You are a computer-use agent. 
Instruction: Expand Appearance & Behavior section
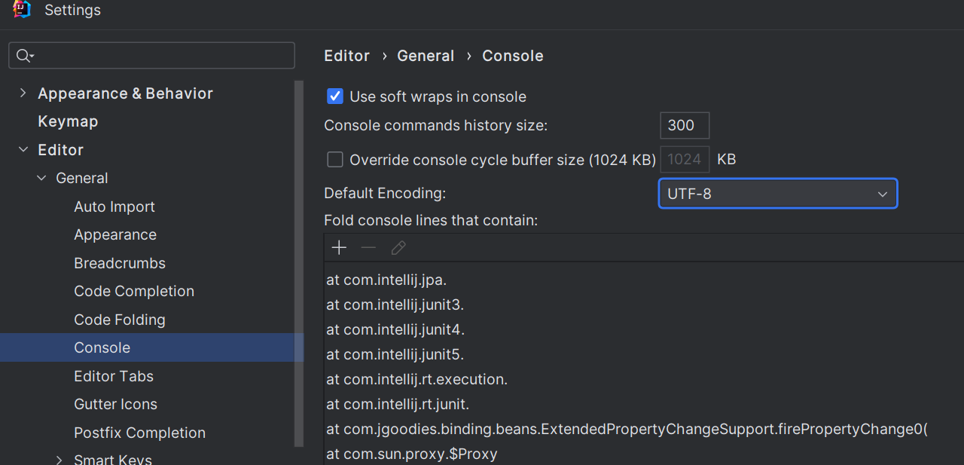(x=23, y=93)
